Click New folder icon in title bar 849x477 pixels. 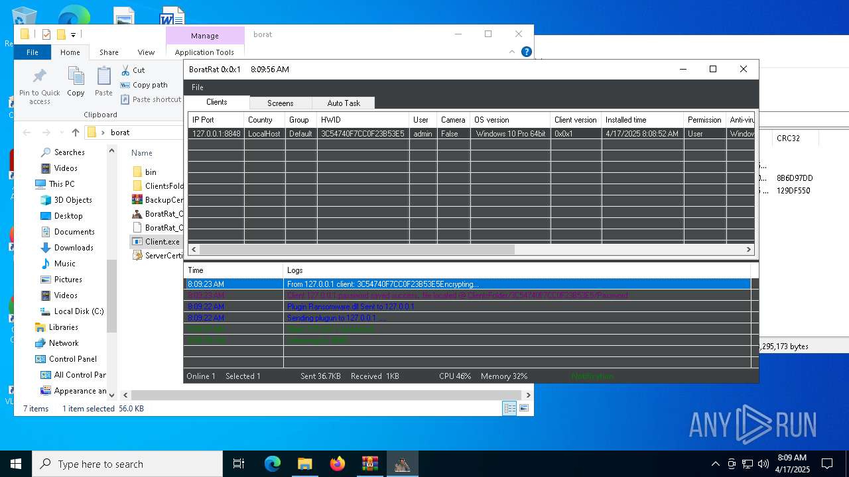(61, 34)
